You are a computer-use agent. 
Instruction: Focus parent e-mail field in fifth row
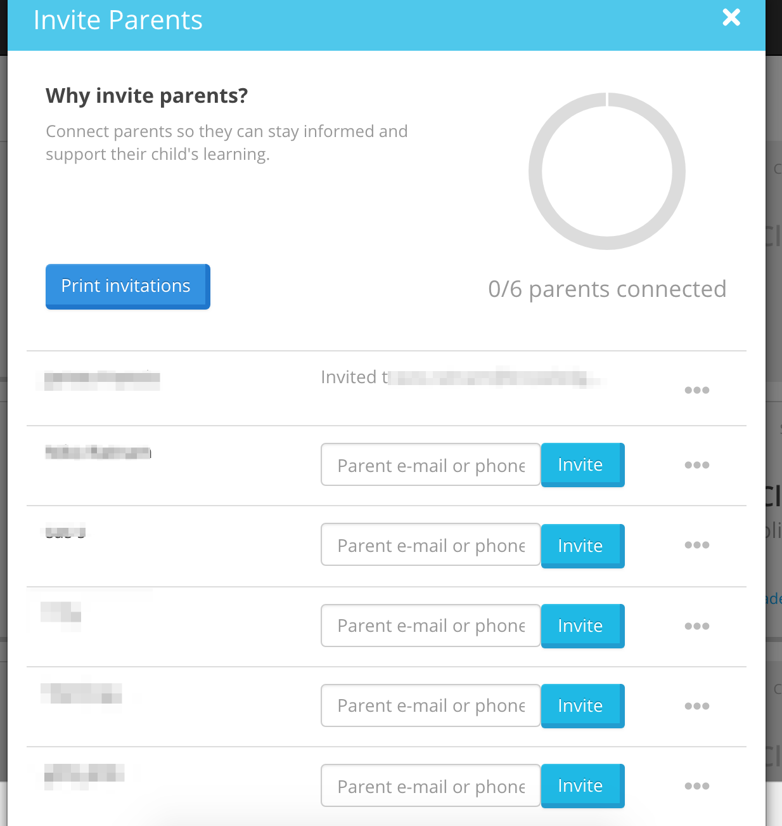click(x=431, y=705)
